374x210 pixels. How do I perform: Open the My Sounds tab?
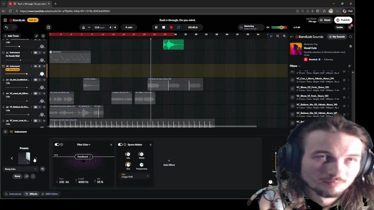337,37
